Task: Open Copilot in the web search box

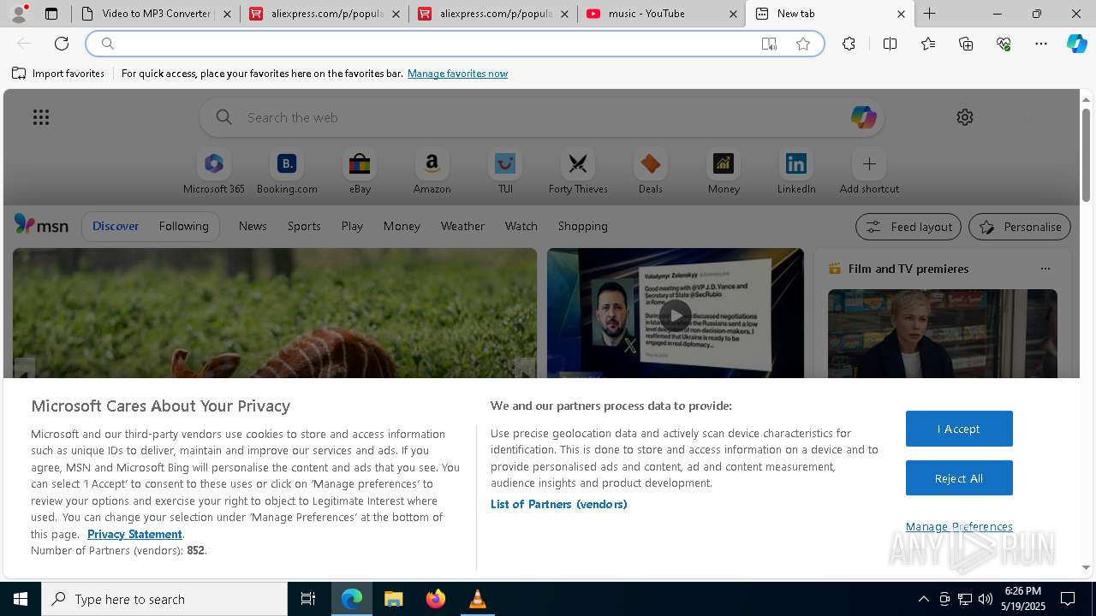Action: pyautogui.click(x=863, y=117)
